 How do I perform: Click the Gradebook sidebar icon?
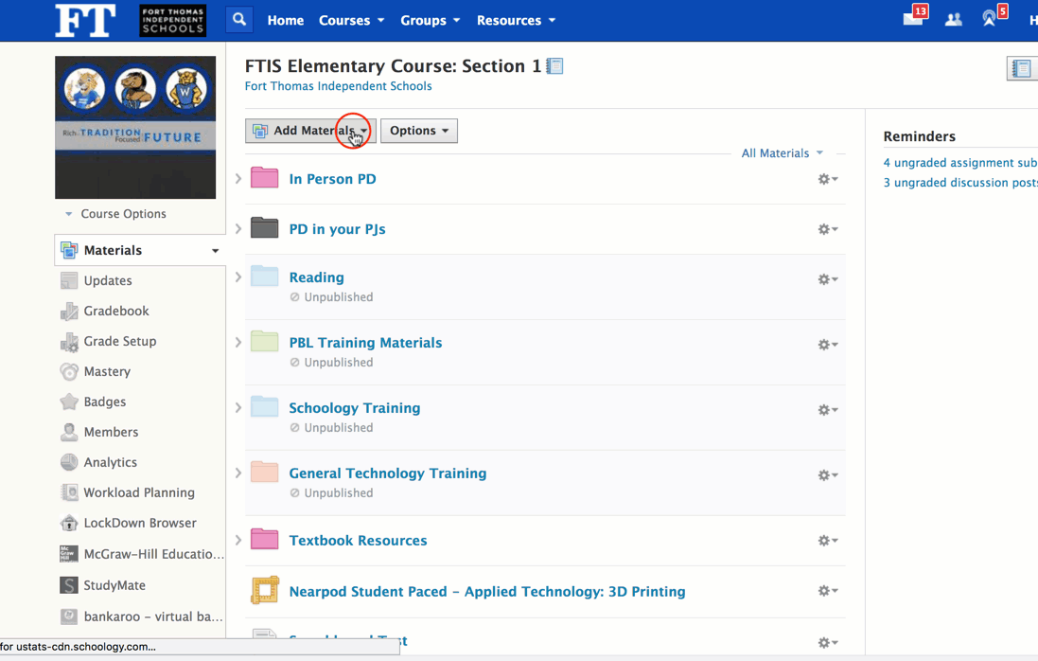click(69, 311)
